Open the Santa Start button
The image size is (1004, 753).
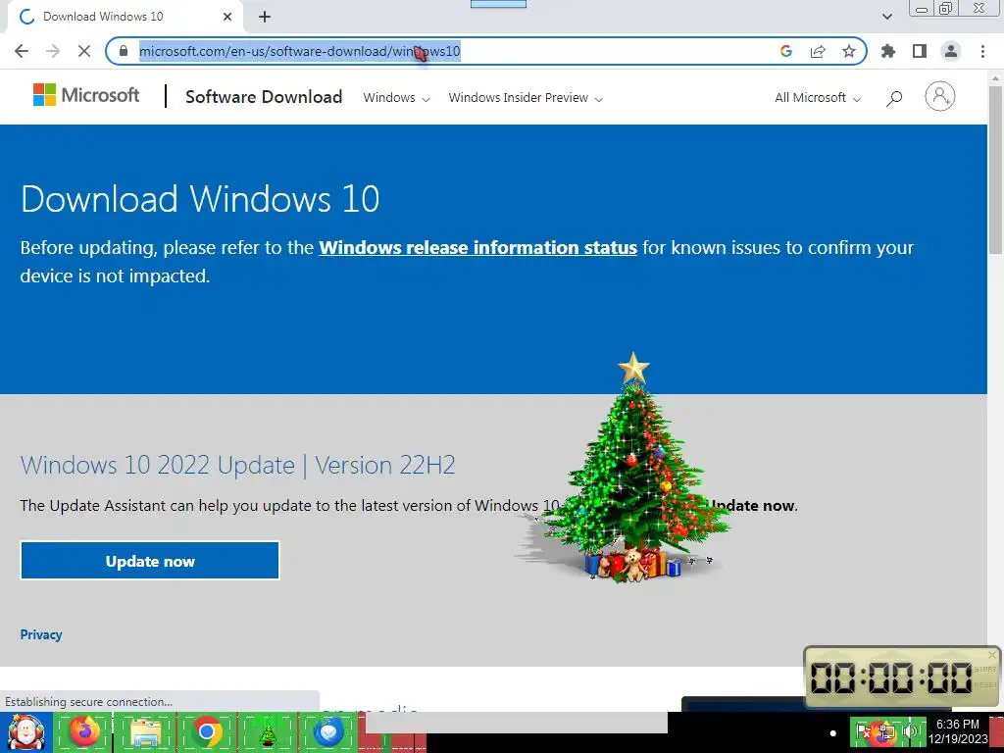25,731
